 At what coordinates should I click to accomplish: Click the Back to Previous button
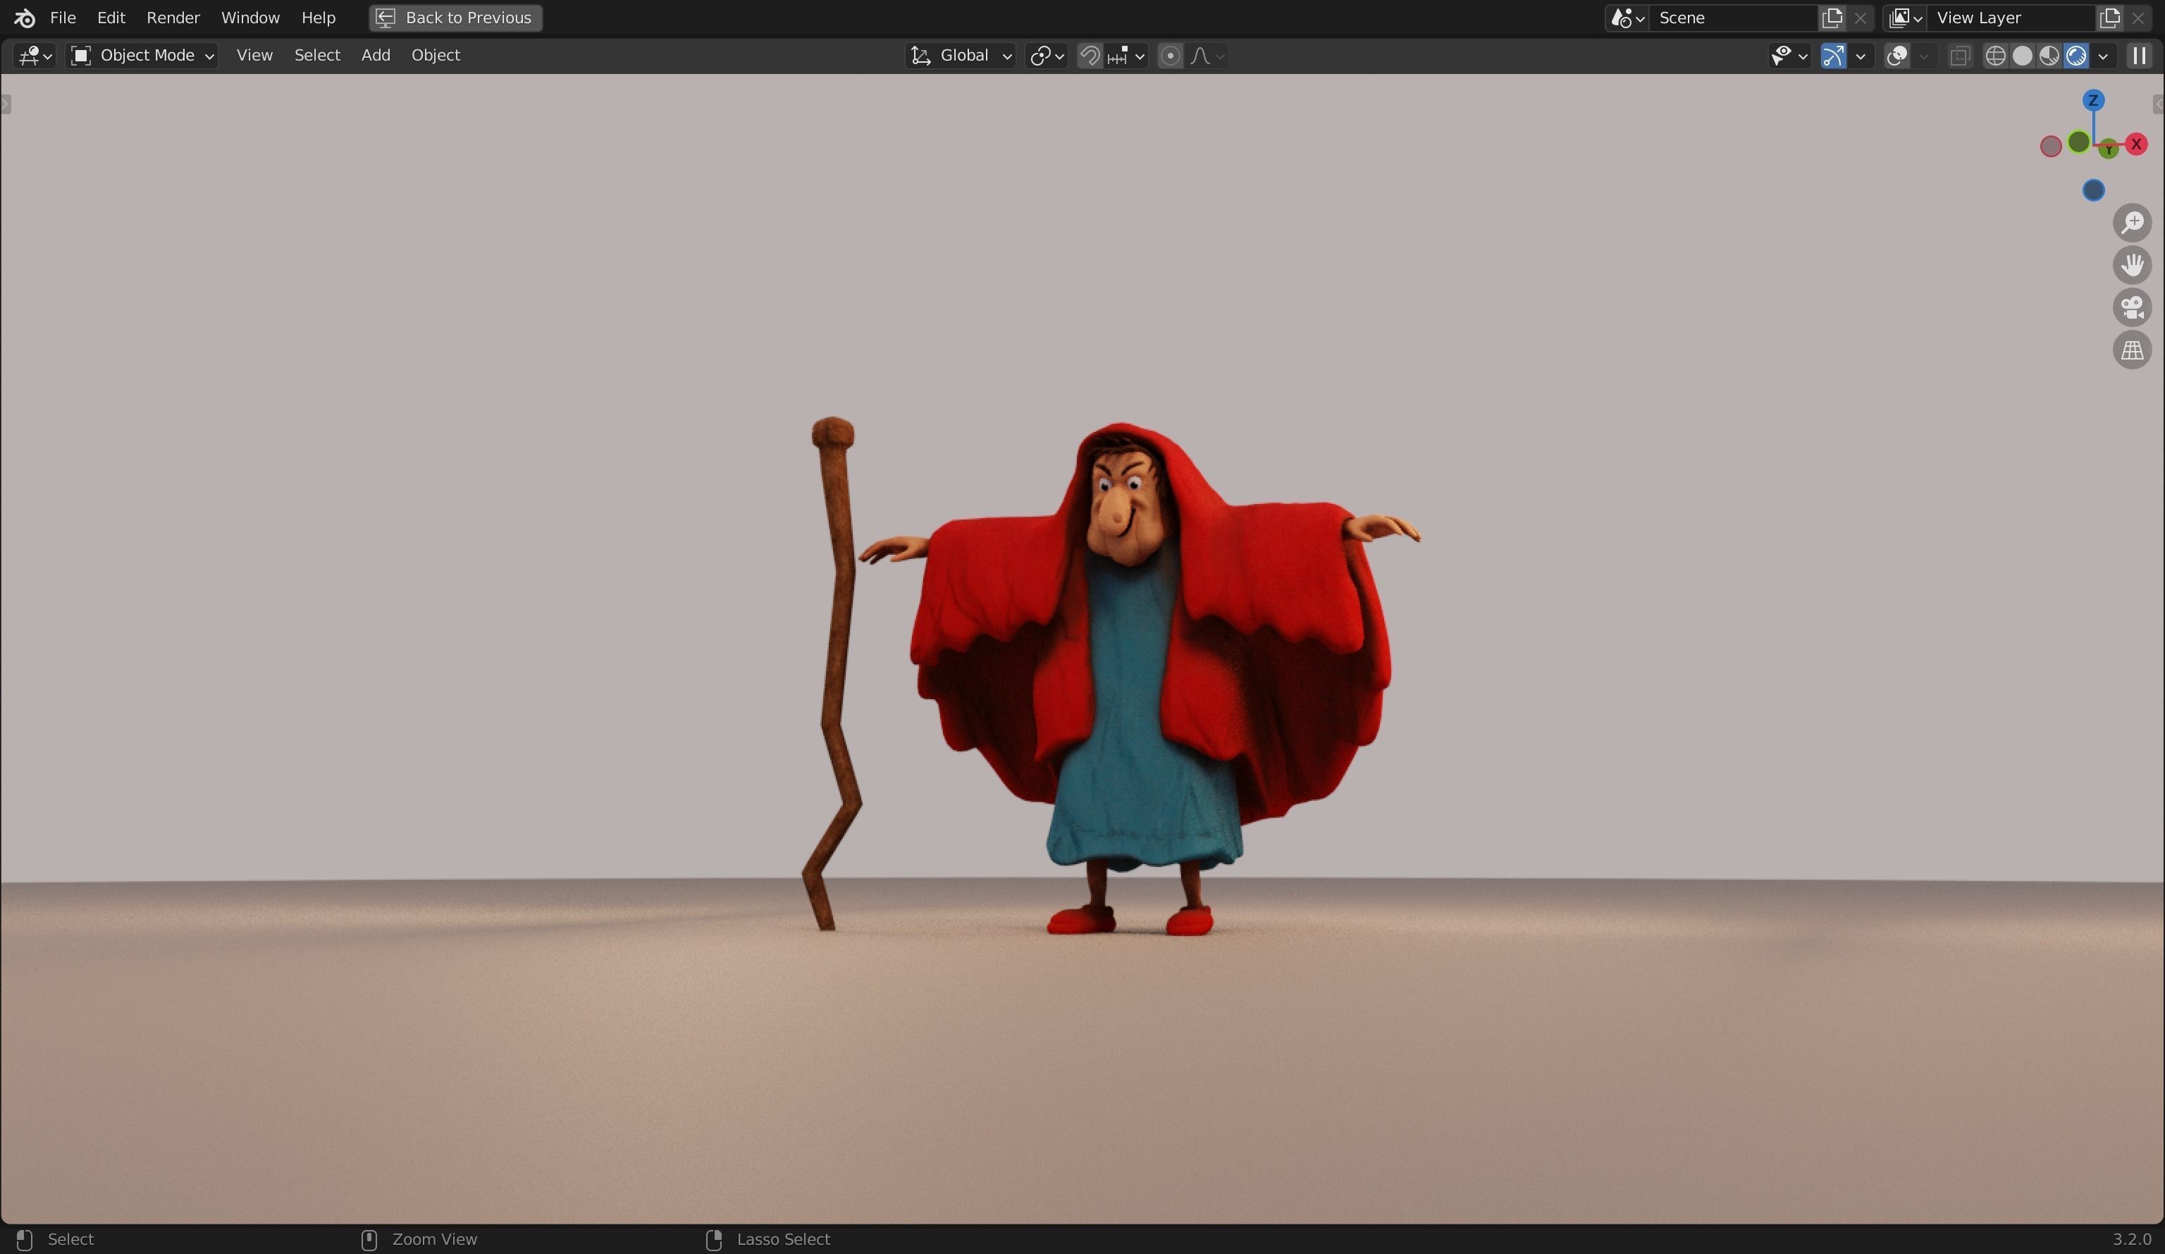point(455,17)
